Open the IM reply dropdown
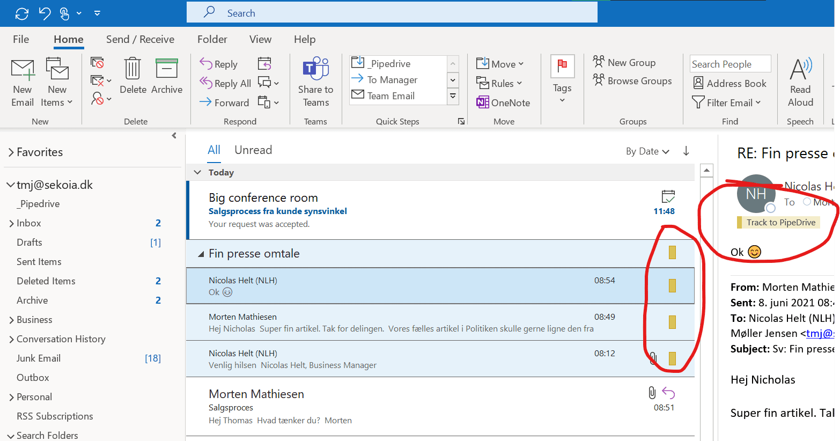The image size is (840, 441). click(x=268, y=83)
